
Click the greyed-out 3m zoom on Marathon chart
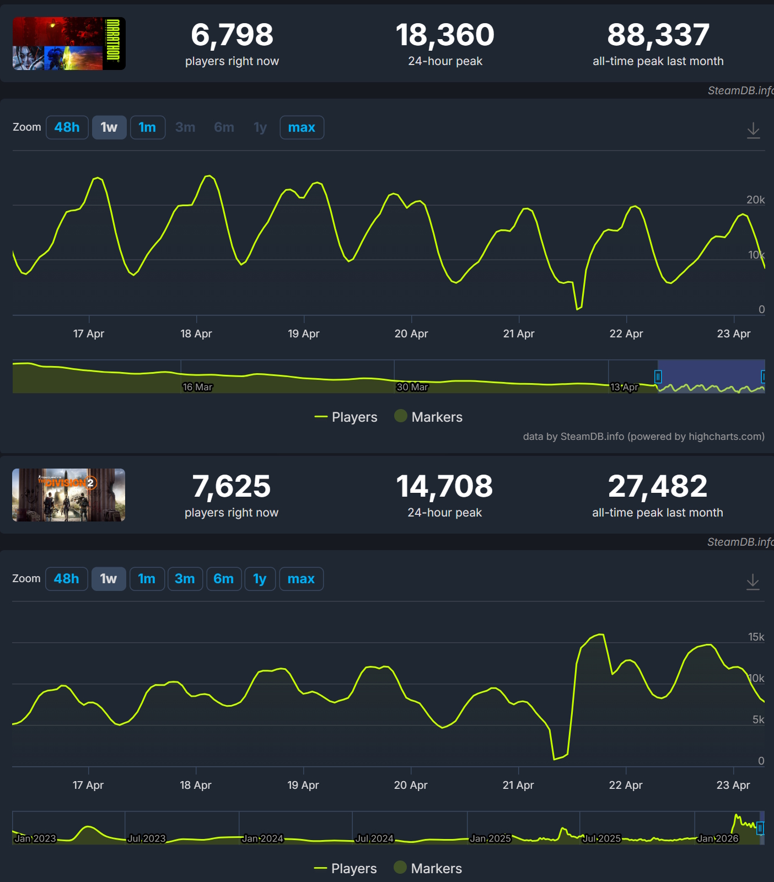[x=185, y=127]
